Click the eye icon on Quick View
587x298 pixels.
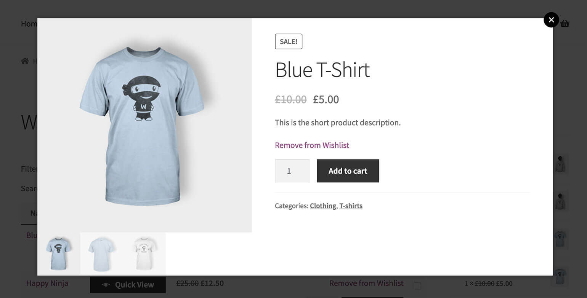[106, 285]
